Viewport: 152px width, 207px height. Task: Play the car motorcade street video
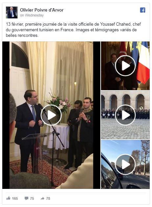125,164
